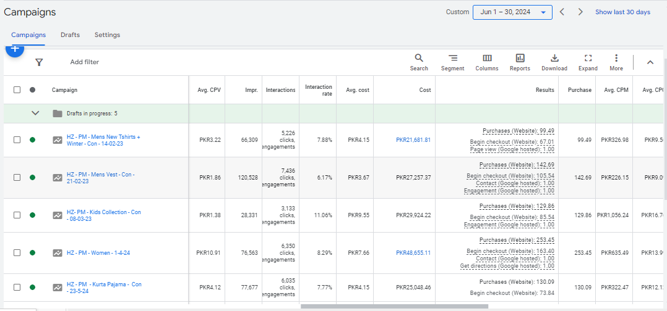
Task: Click the horizontal scrollbar thumb
Action: point(394,306)
